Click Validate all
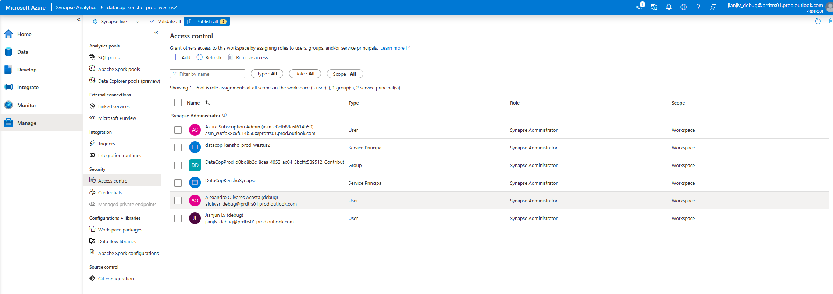The width and height of the screenshot is (833, 294). click(165, 21)
